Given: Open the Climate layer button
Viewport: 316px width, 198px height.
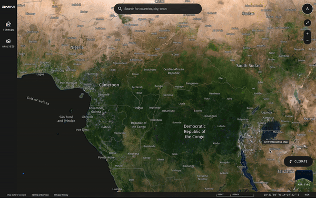Looking at the screenshot, I should [x=298, y=161].
